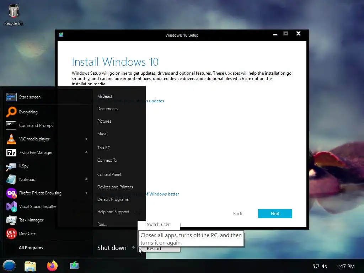Click the Start orb button
Image resolution: width=364 pixels, height=273 pixels.
click(9, 266)
